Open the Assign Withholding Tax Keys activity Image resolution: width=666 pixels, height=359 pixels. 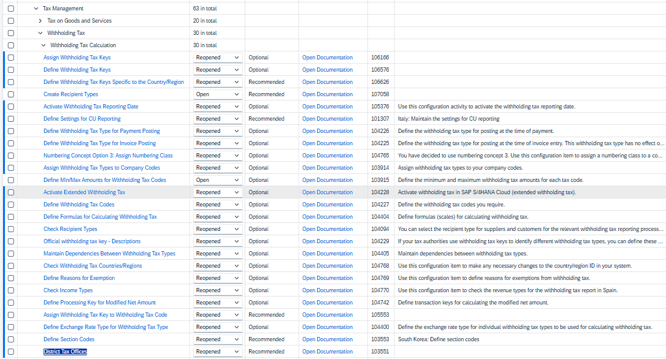[x=77, y=58]
